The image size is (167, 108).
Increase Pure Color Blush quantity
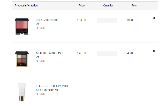114,21
